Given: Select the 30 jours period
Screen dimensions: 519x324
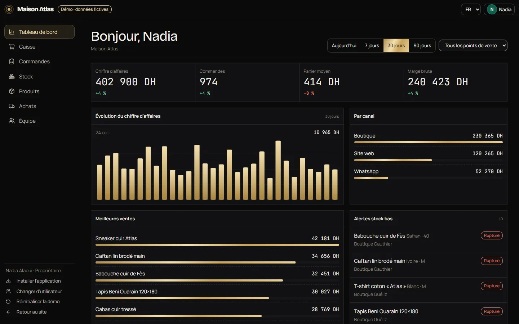Looking at the screenshot, I should pyautogui.click(x=396, y=45).
